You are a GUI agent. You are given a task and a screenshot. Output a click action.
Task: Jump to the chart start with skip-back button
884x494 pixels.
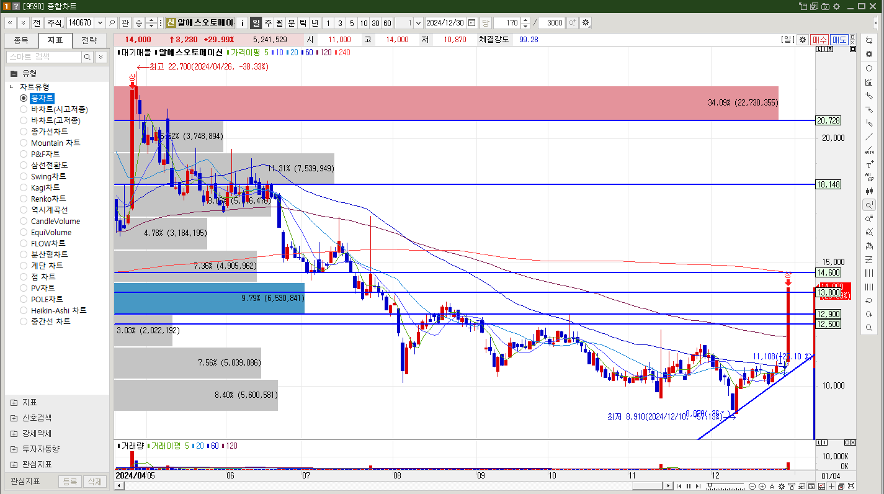coord(679,486)
